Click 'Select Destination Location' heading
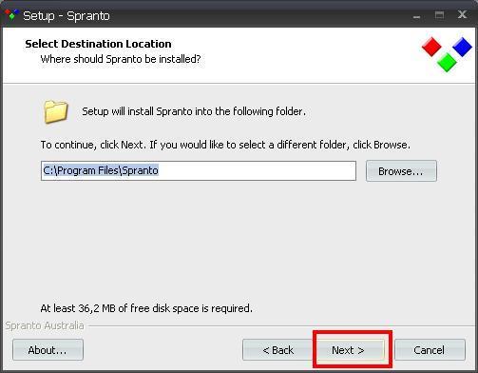This screenshot has width=478, height=373. tap(98, 44)
